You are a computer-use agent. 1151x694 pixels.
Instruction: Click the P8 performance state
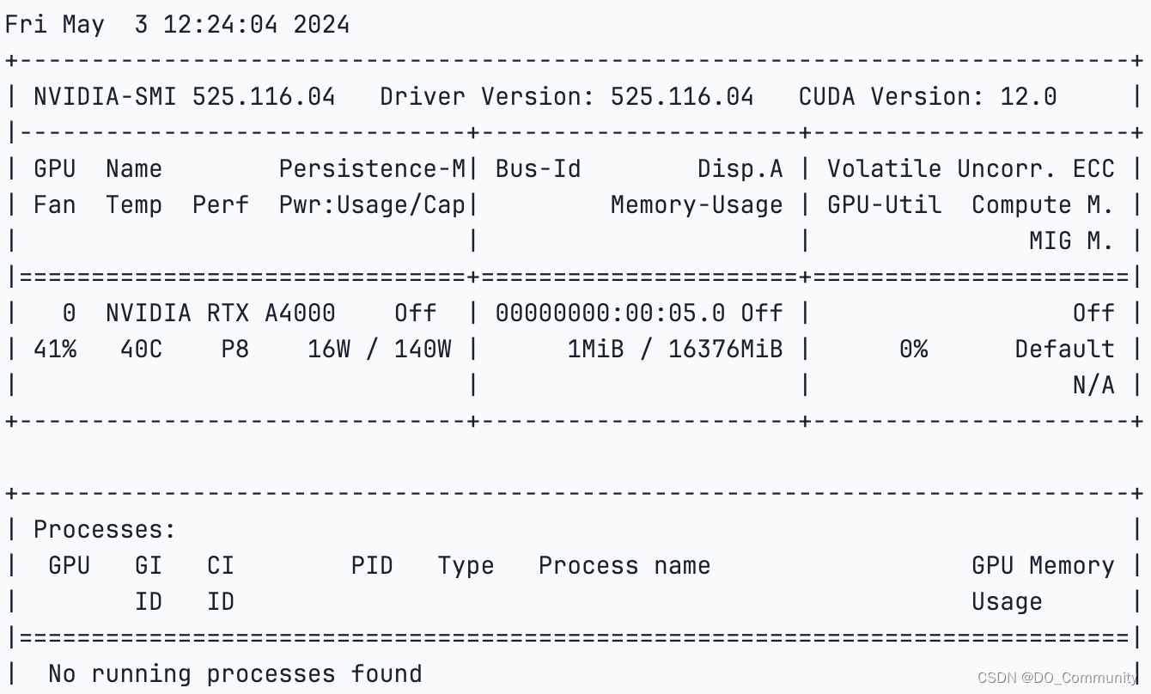[234, 349]
